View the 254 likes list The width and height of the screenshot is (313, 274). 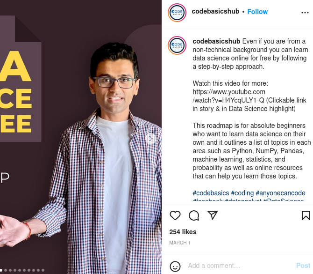pyautogui.click(x=183, y=232)
